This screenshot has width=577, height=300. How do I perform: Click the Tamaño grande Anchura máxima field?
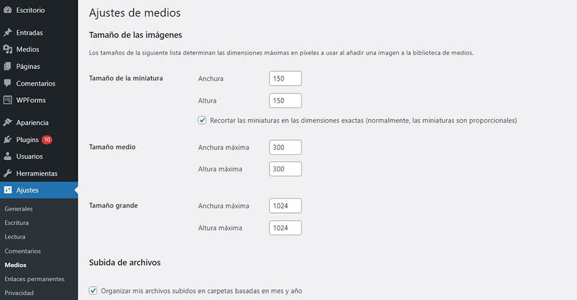[285, 206]
